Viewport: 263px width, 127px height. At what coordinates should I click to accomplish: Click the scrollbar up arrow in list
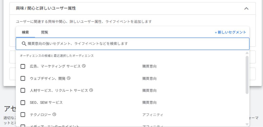[247, 53]
